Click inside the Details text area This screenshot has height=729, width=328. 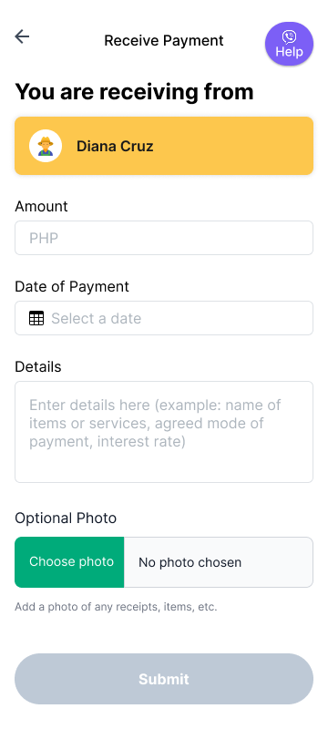pyautogui.click(x=164, y=432)
